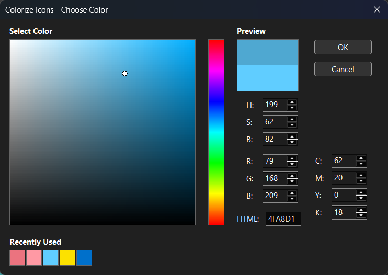Increase HSB brightness value 82 with up arrow
Screen dimensions: 388x275
[x=292, y=136]
